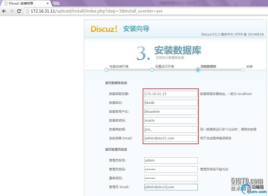This screenshot has height=196, width=268.
Task: Edit the 数据库名 field containing bbsdb
Action: pos(171,103)
